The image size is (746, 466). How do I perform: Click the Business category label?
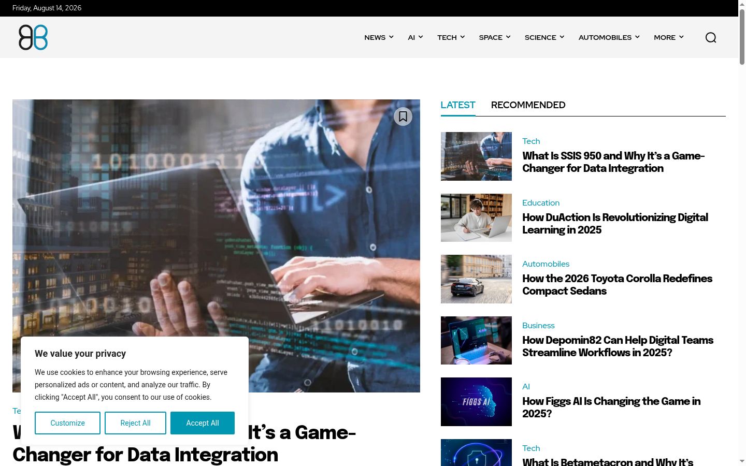538,326
